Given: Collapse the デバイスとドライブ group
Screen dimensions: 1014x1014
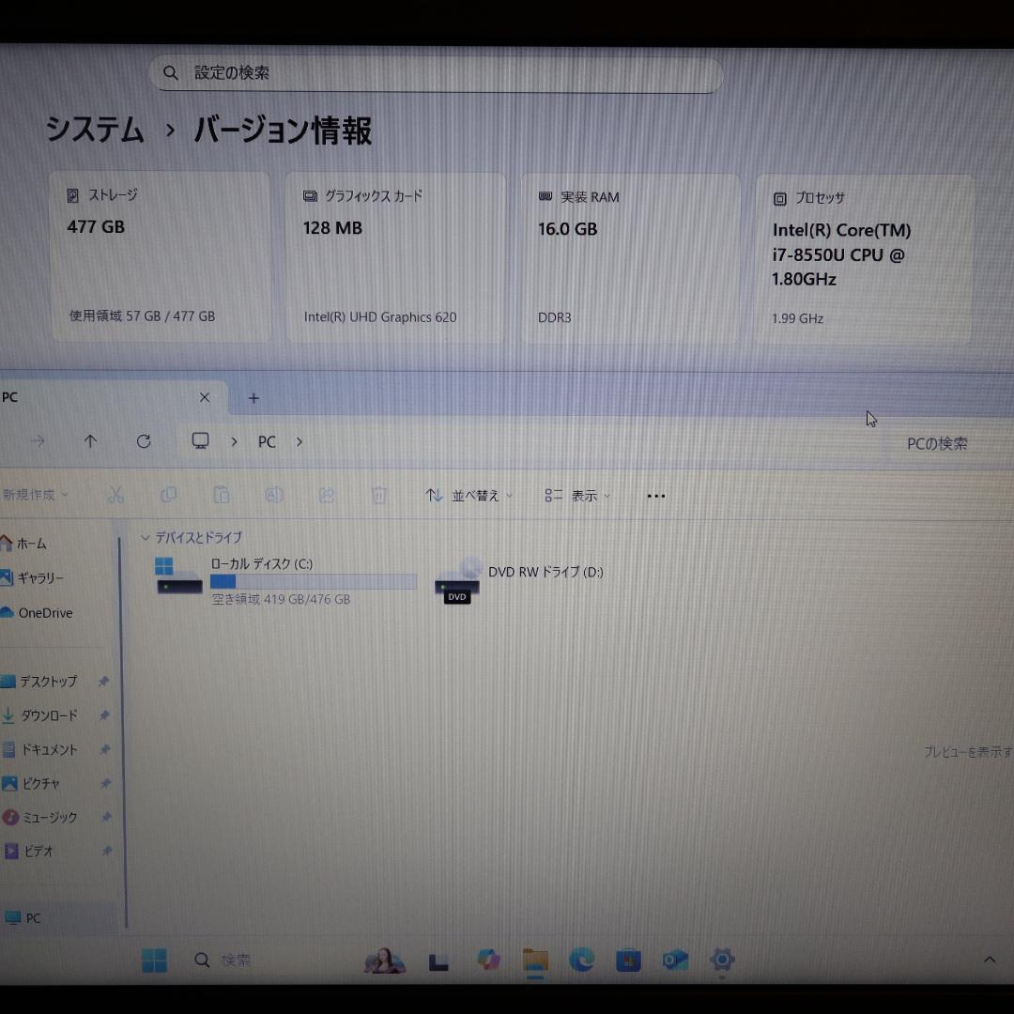Looking at the screenshot, I should pos(146,537).
